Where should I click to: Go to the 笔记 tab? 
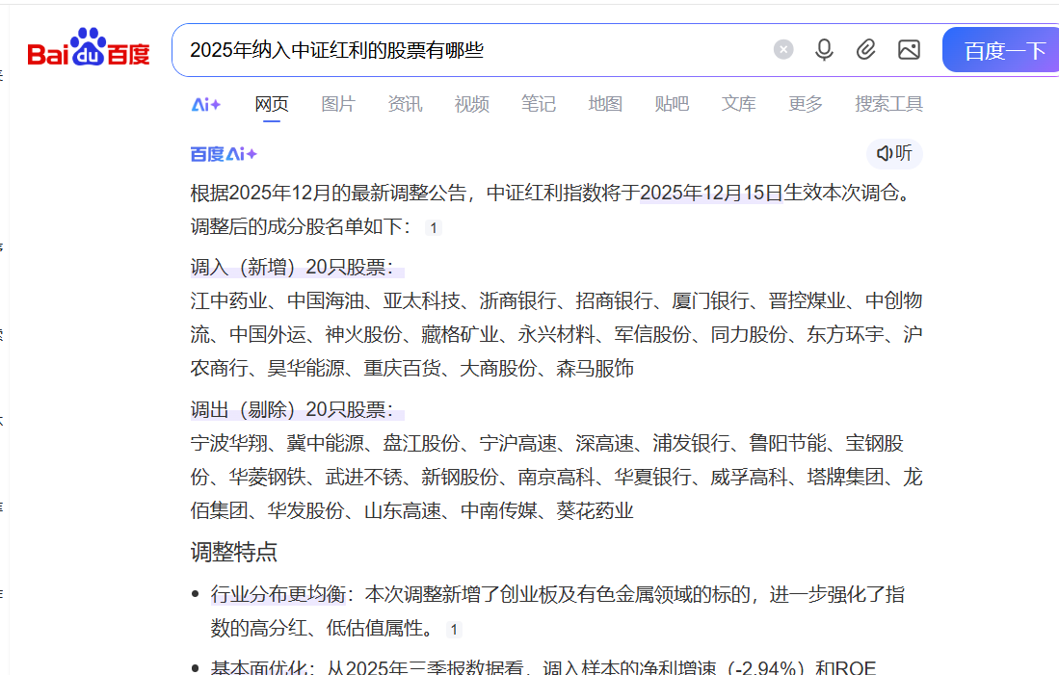[x=539, y=104]
